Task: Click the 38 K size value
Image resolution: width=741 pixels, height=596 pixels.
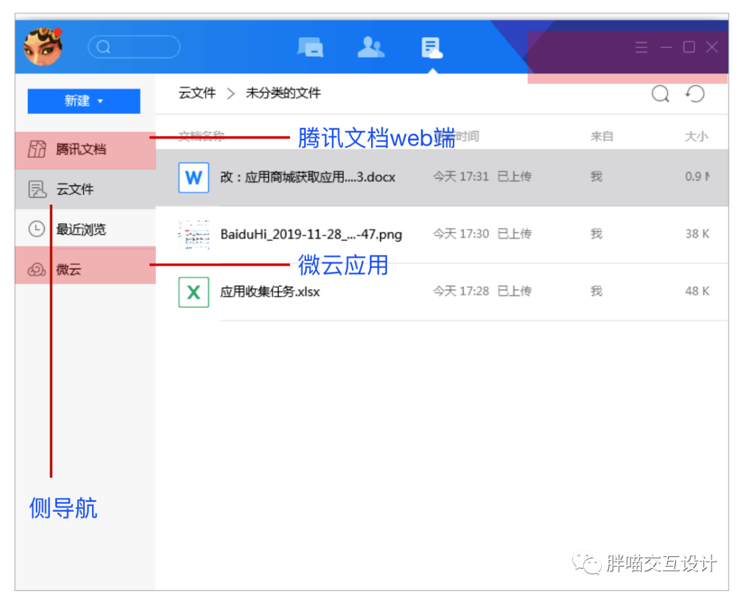Action: (697, 234)
